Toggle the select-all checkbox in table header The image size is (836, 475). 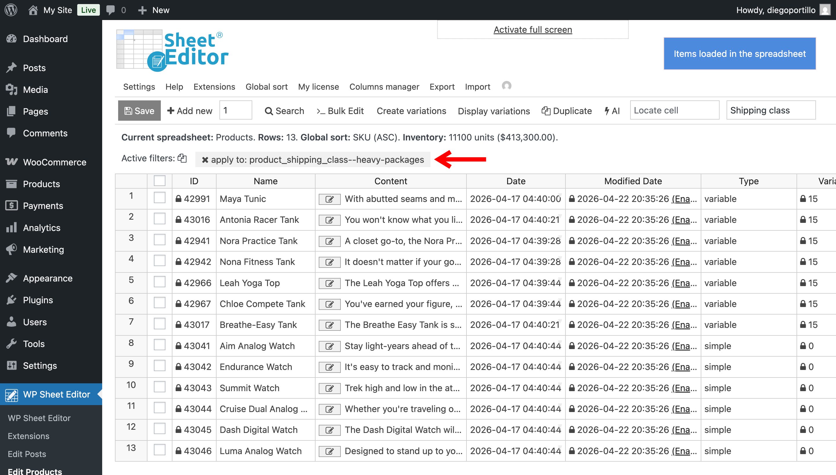160,181
